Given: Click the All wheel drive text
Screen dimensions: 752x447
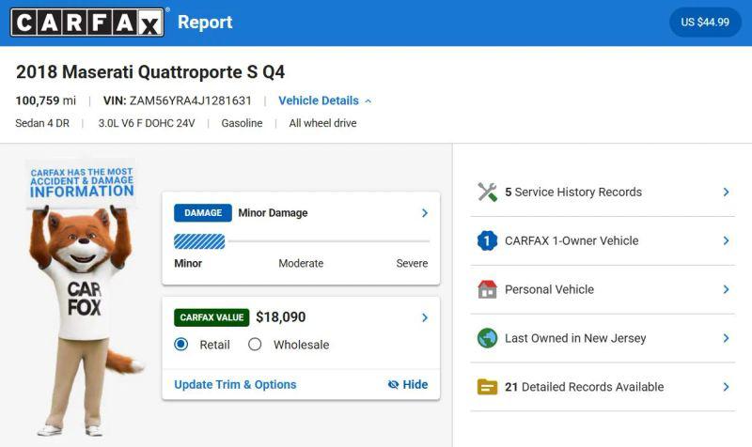Looking at the screenshot, I should point(322,123).
